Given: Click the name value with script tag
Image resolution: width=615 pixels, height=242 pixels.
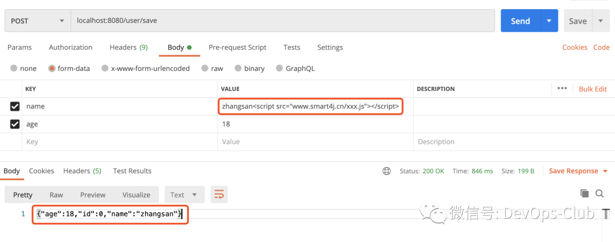Looking at the screenshot, I should (x=310, y=106).
